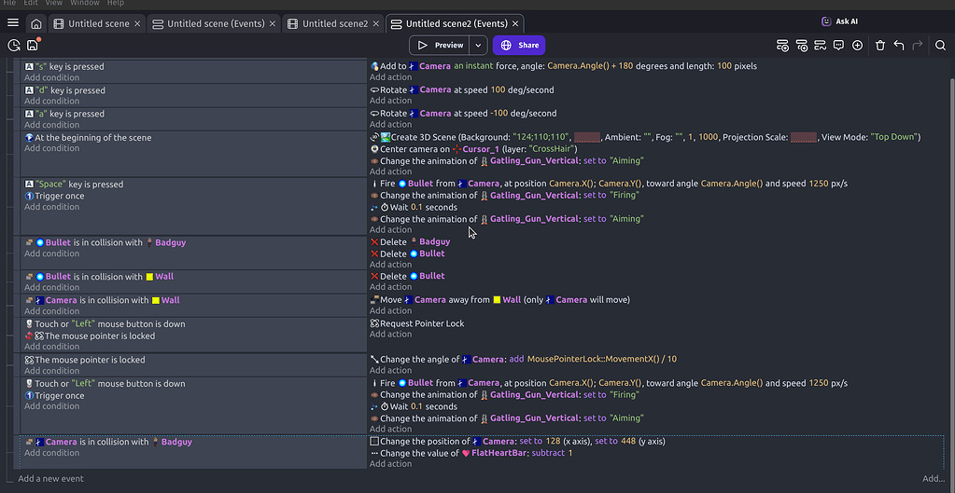Screen dimensions: 955x493
Task: Click the invalid red field after Projection Scale
Action: 804,137
